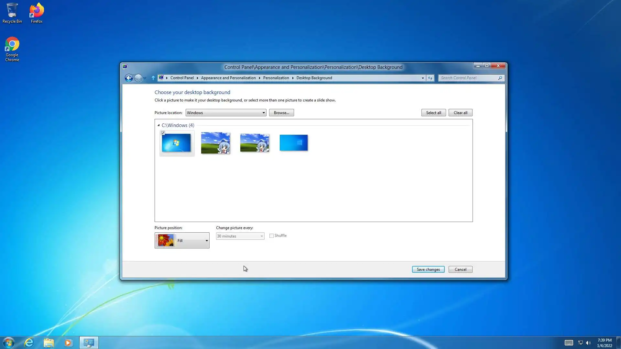The height and width of the screenshot is (349, 621).
Task: Go to the Appearance and Personalization breadcrumb
Action: pyautogui.click(x=228, y=78)
